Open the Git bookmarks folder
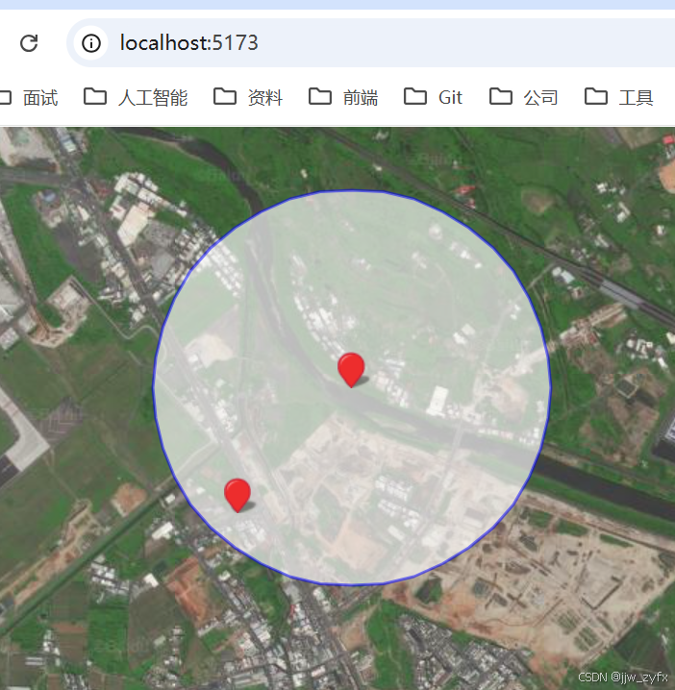The width and height of the screenshot is (675, 690). coord(434,97)
